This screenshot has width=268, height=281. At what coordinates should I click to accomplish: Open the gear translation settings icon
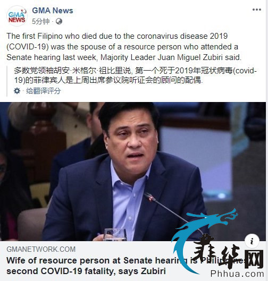(x=17, y=91)
